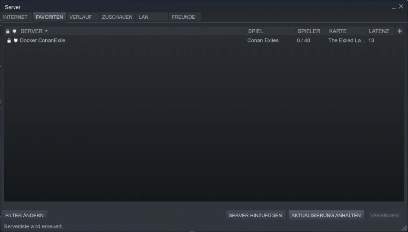Select the FAVORITEN tab
Viewport: 408px width, 232px height.
click(x=49, y=17)
